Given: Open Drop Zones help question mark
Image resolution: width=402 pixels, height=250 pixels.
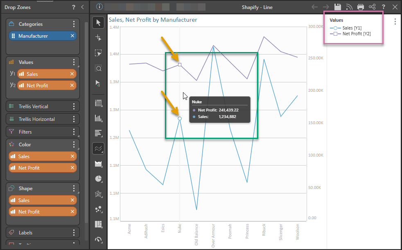Looking at the screenshot, I should 74,7.
